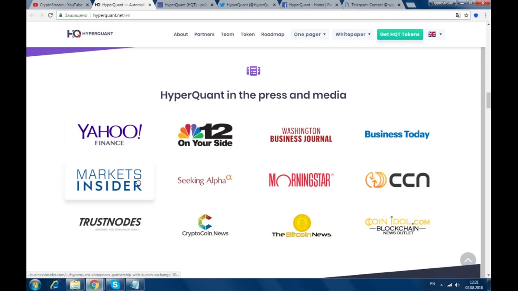Open the Morningstar logo

pyautogui.click(x=301, y=180)
